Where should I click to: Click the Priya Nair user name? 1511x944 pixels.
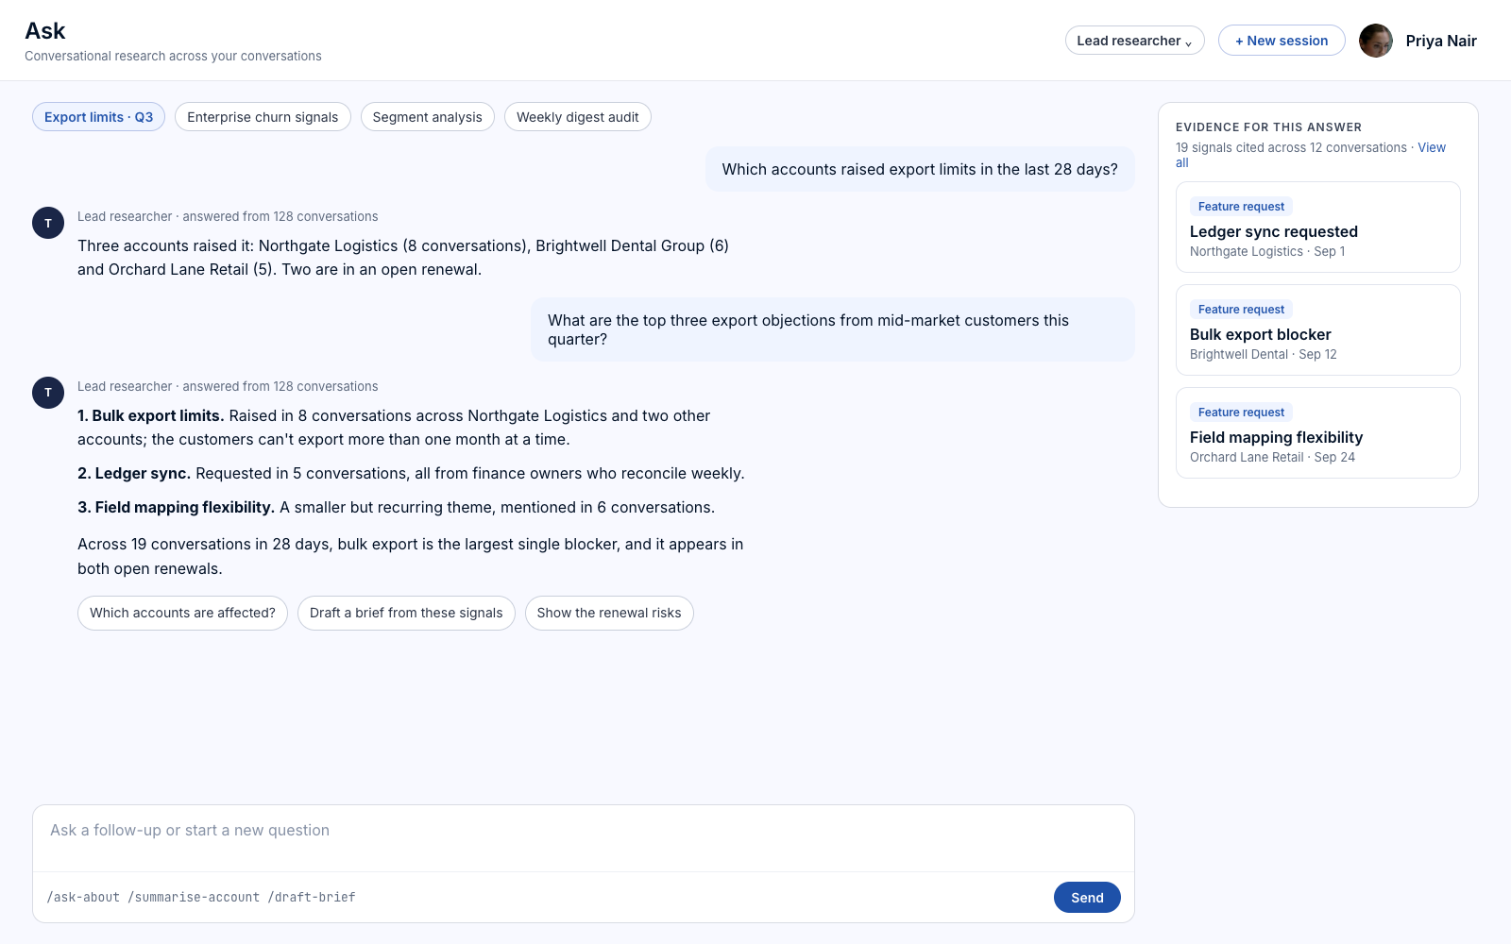click(x=1441, y=41)
